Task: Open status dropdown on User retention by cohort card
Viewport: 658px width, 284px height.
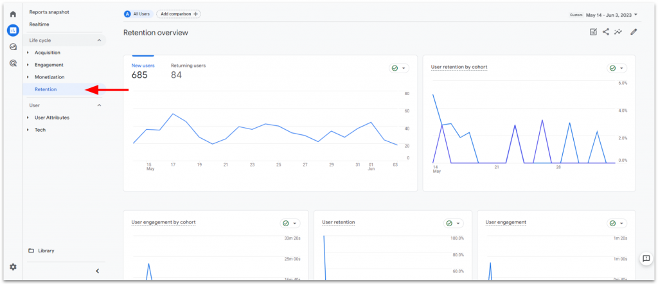Action: 617,68
